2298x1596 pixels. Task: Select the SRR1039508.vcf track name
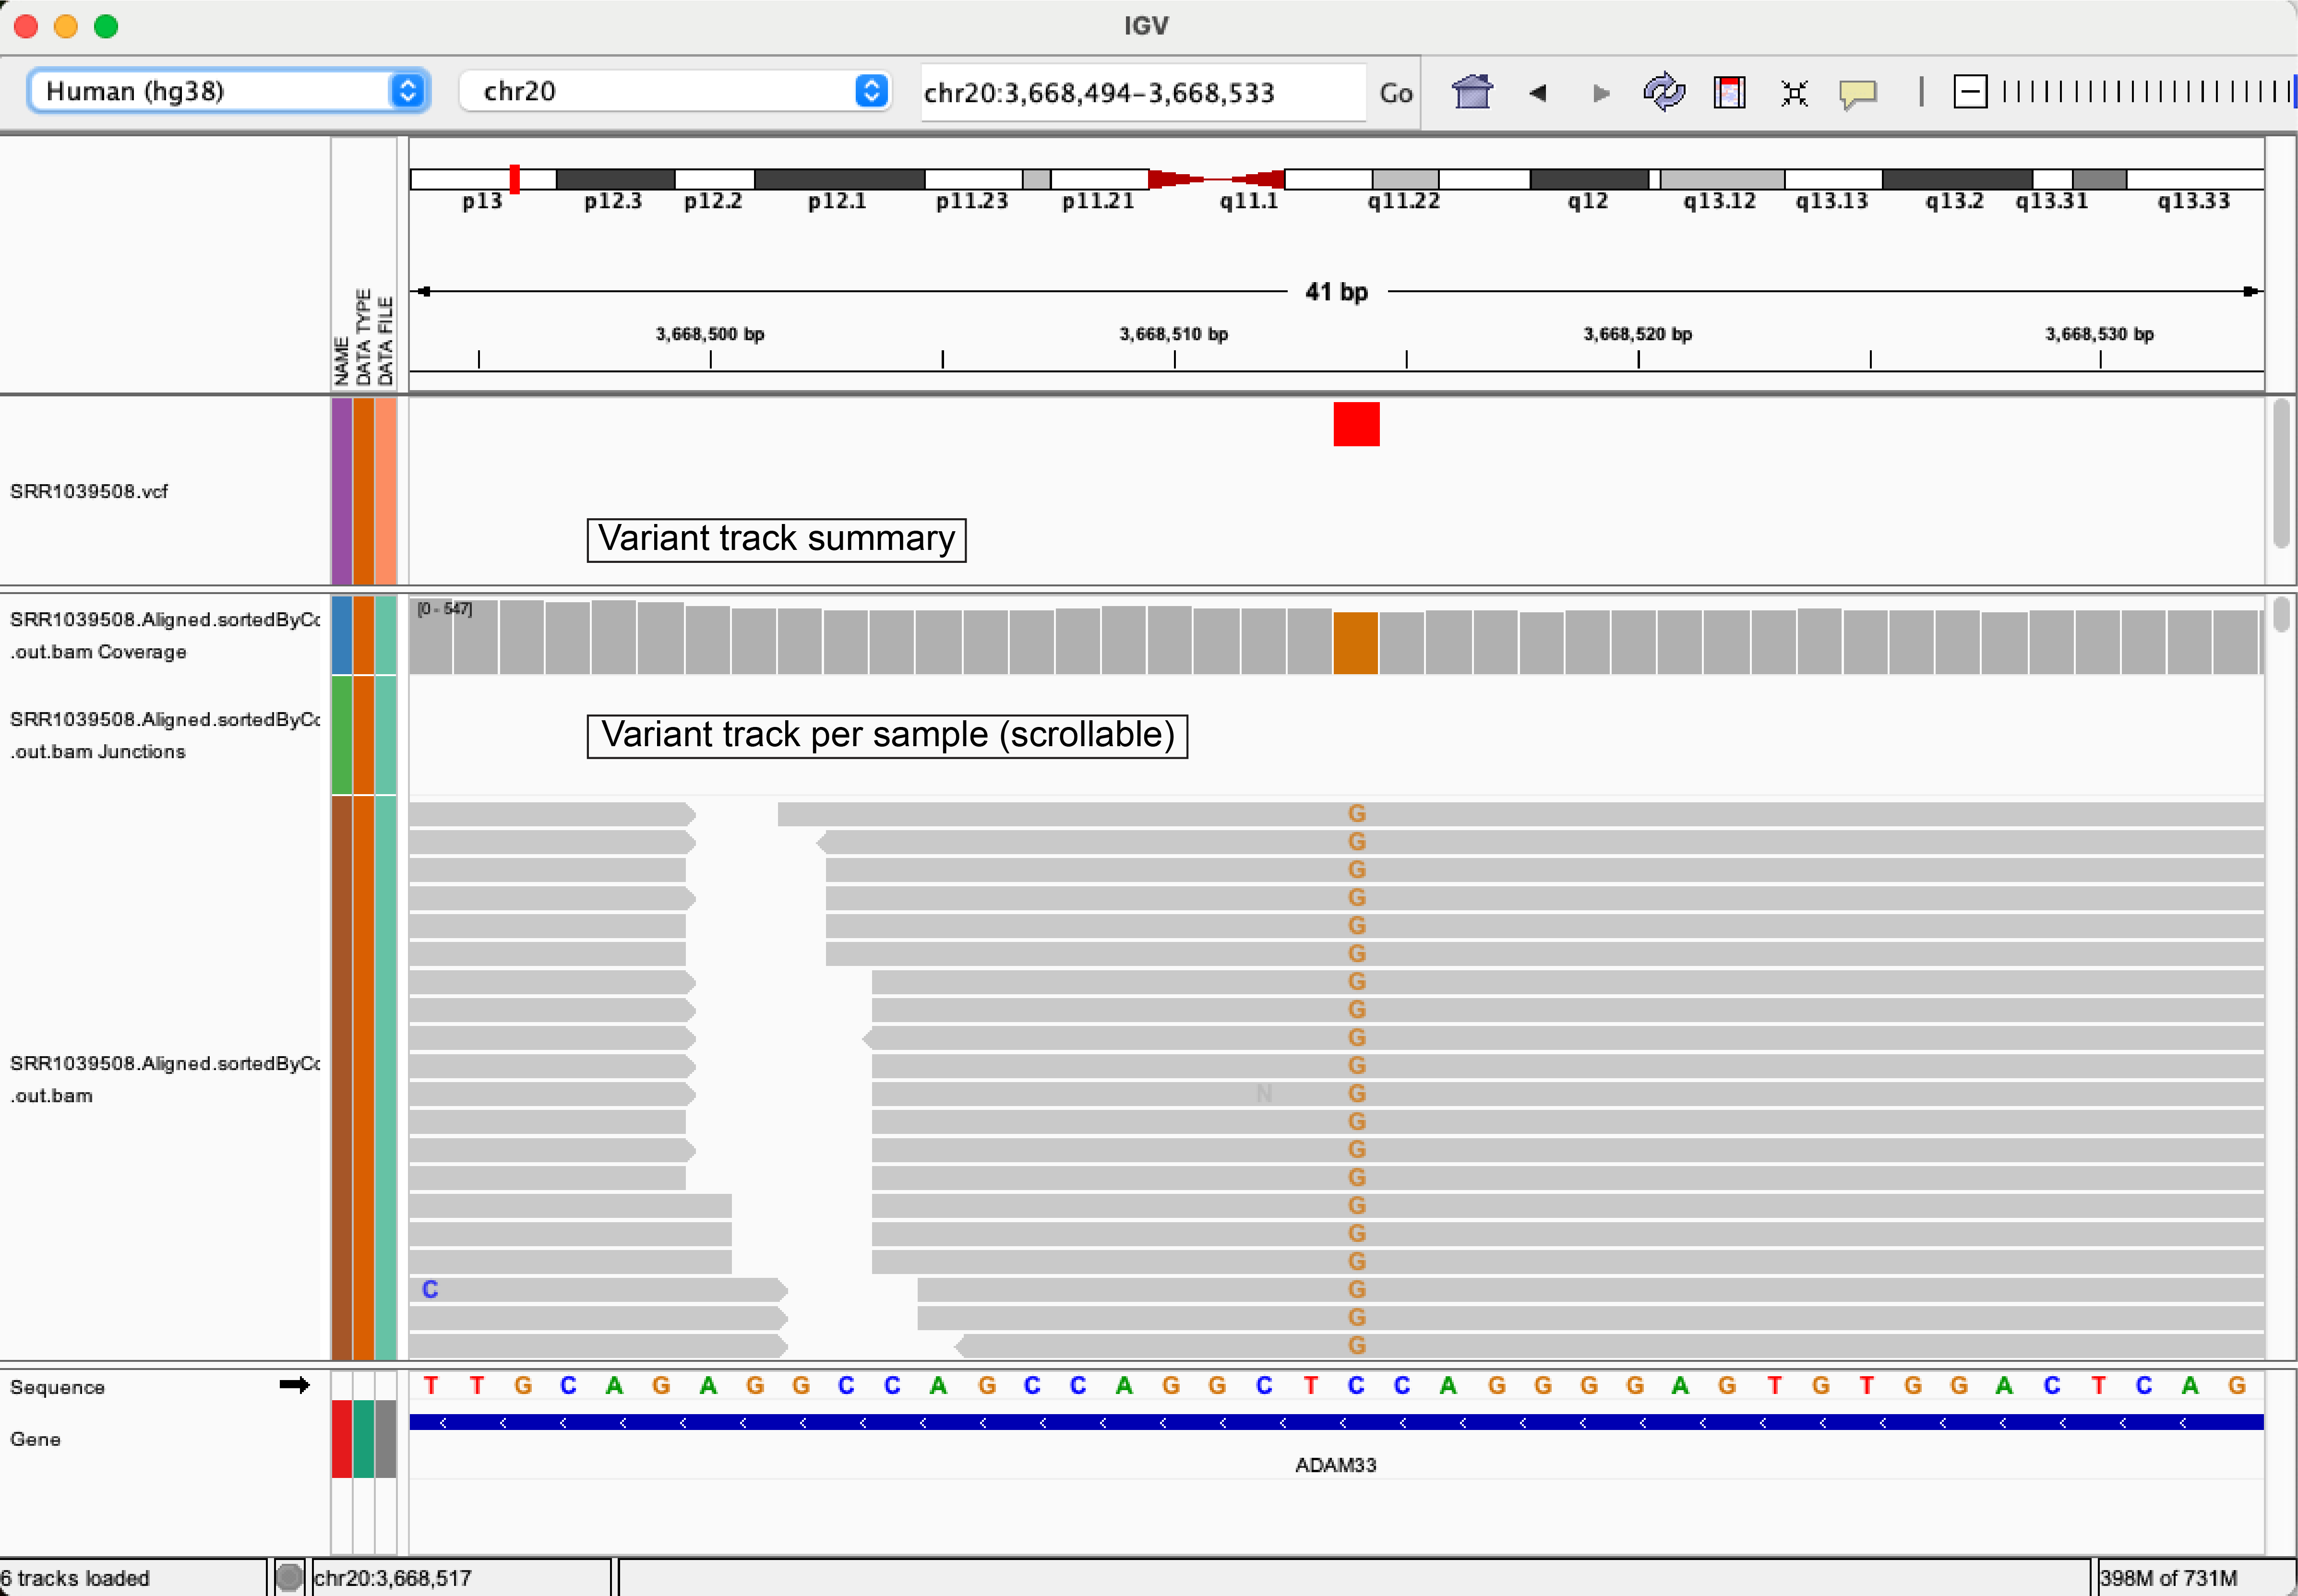(89, 491)
